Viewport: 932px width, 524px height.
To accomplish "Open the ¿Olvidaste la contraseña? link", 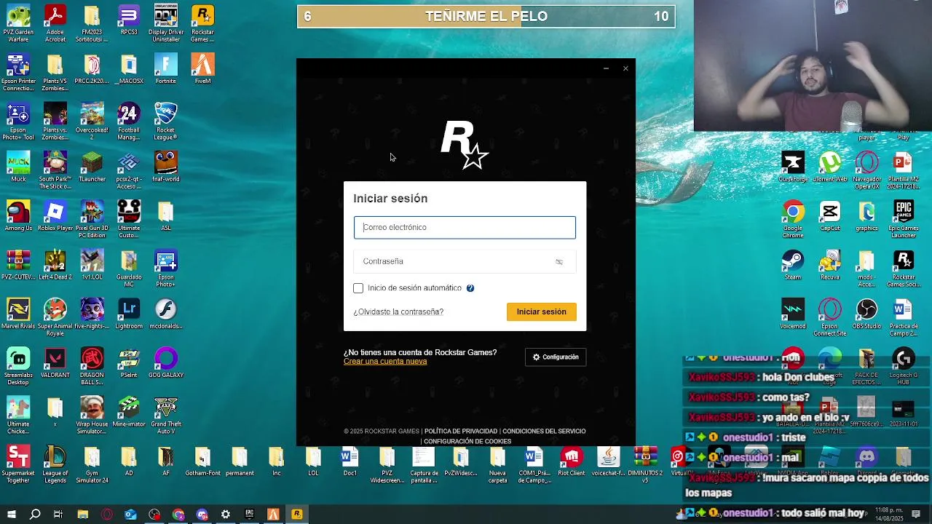I will (398, 311).
